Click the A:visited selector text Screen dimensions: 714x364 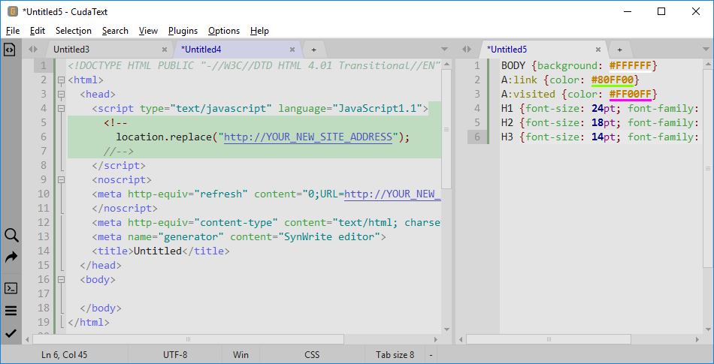[x=528, y=94]
